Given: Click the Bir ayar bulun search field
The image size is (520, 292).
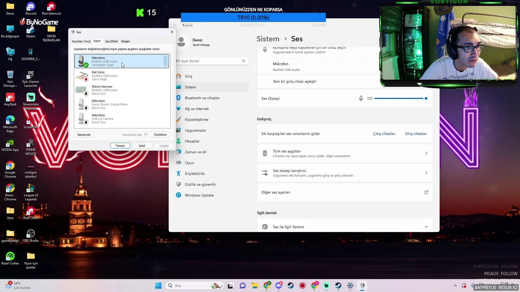Looking at the screenshot, I should (211, 61).
